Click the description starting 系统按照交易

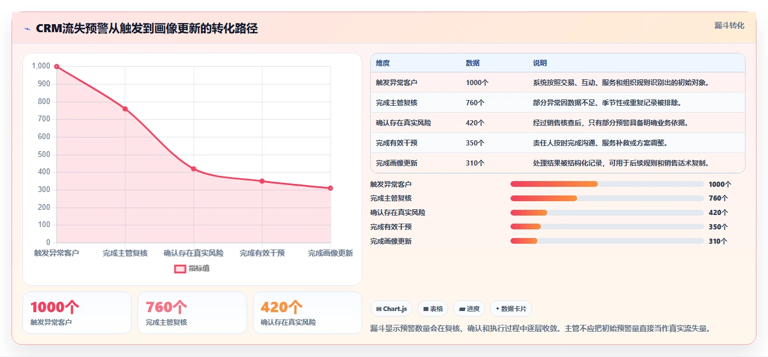pyautogui.click(x=621, y=83)
